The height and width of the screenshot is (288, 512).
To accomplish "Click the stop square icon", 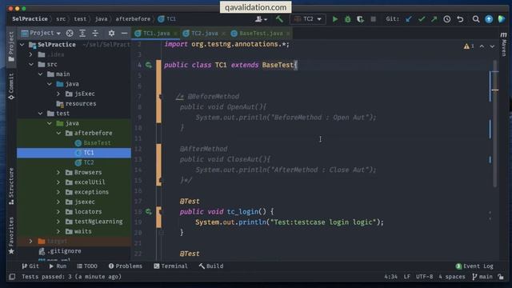I will point(374,19).
